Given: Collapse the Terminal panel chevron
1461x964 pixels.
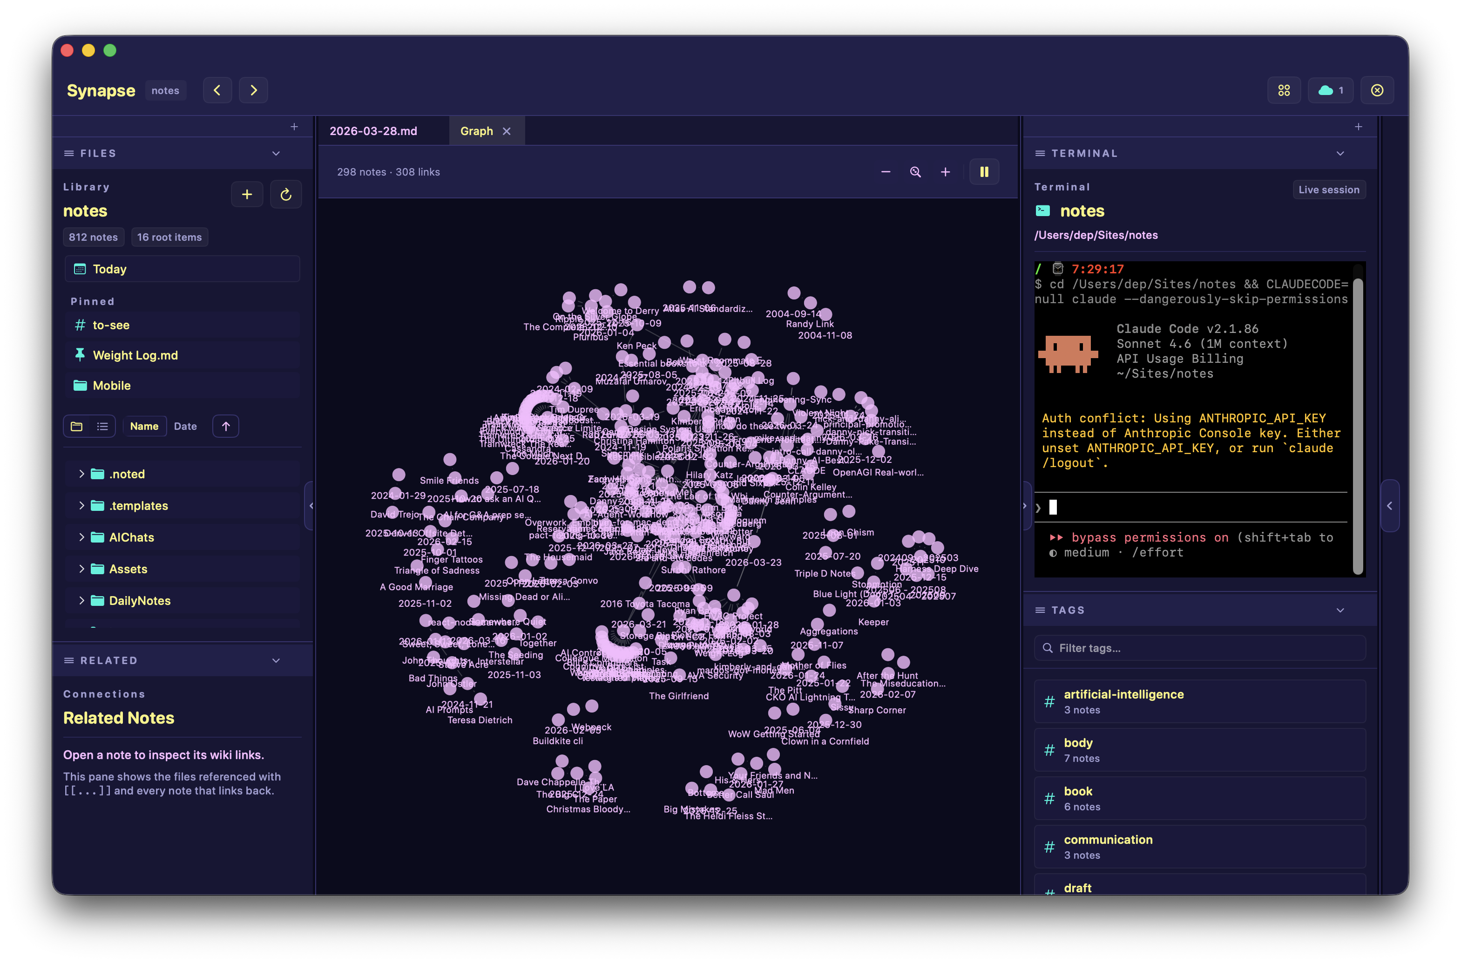Looking at the screenshot, I should [x=1340, y=153].
